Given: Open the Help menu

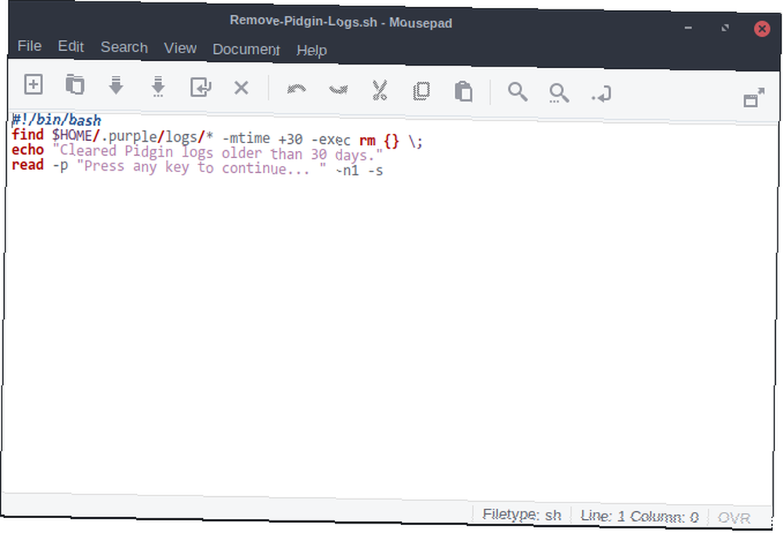Looking at the screenshot, I should click(312, 50).
